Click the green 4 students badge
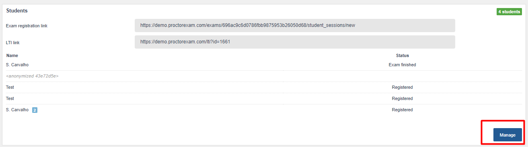The image size is (528, 147). point(509,12)
